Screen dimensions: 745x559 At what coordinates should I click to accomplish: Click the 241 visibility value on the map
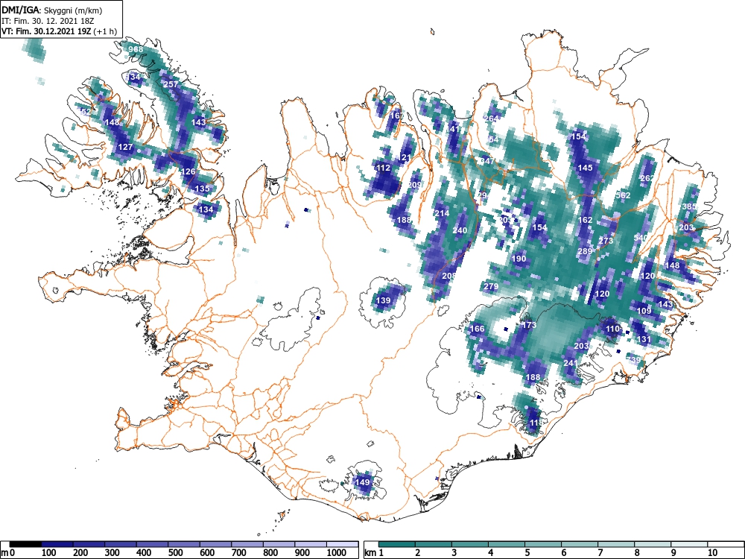[570, 363]
